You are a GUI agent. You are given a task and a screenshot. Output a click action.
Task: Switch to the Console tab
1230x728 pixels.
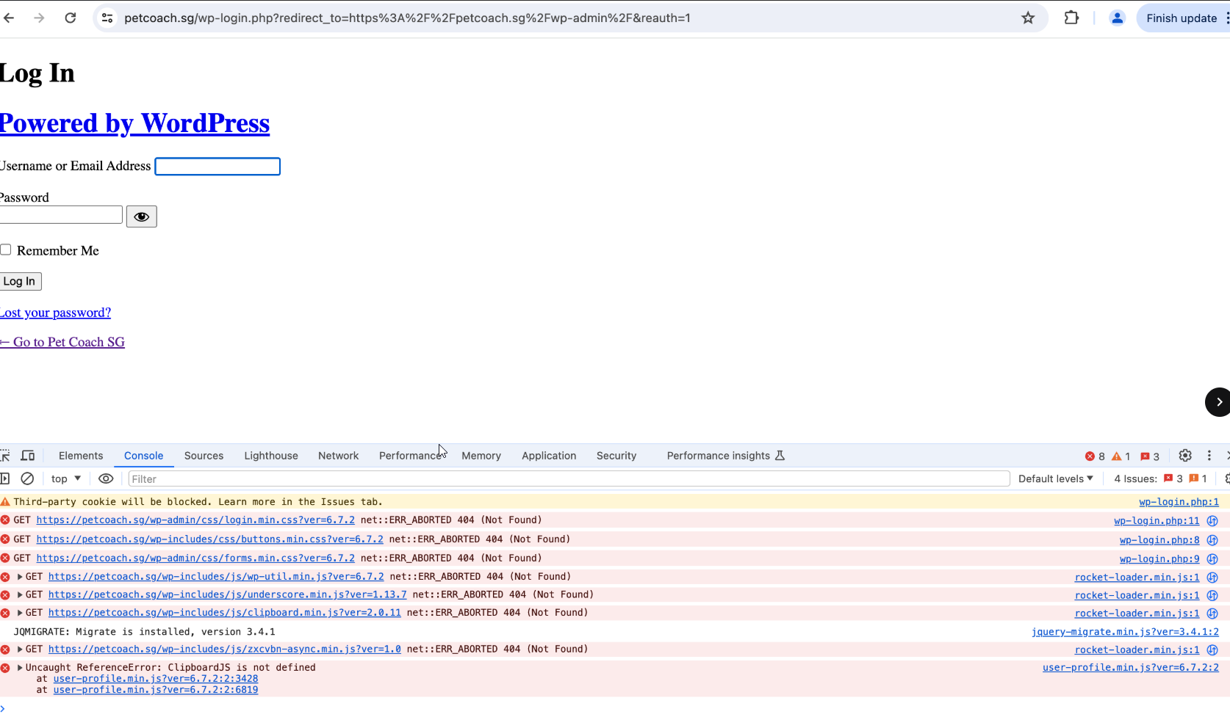coord(144,456)
